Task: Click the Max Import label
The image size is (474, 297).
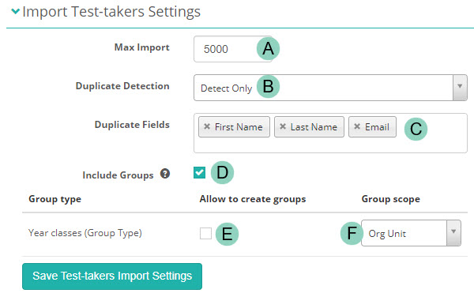Action: pyautogui.click(x=141, y=47)
